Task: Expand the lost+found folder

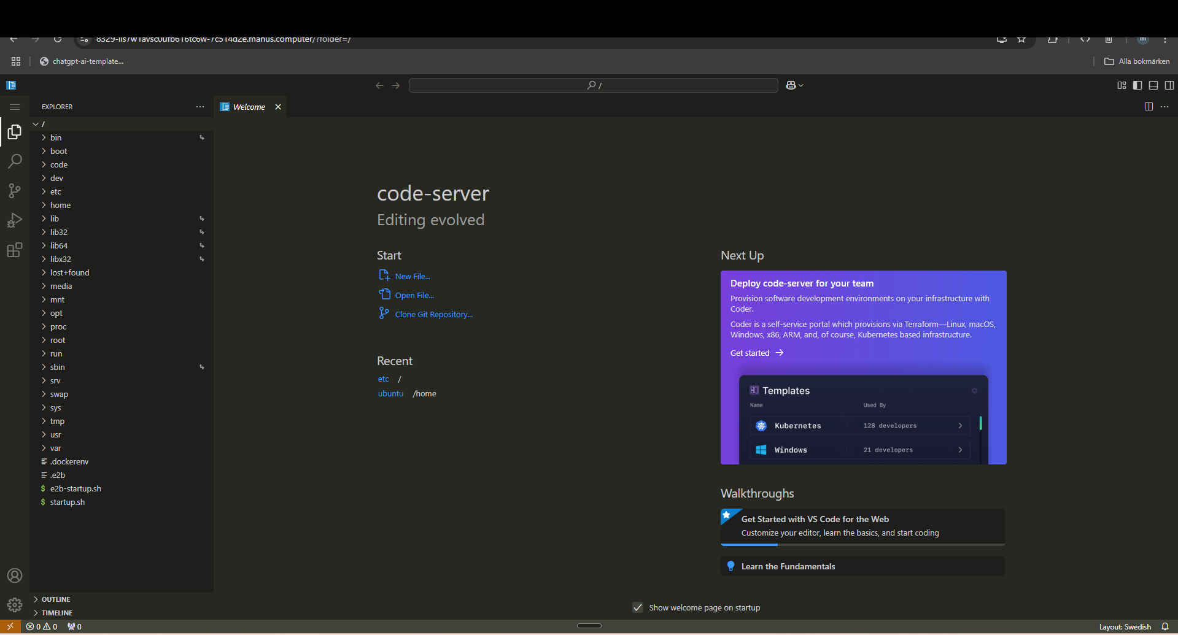Action: [x=122, y=272]
